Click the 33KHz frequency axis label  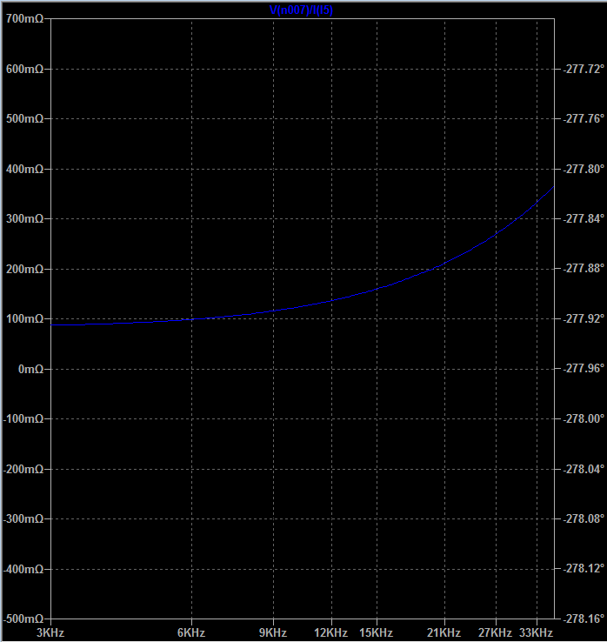pos(537,633)
